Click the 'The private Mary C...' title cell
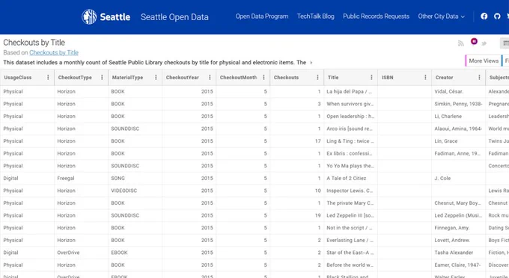Image resolution: width=509 pixels, height=278 pixels. (350, 203)
